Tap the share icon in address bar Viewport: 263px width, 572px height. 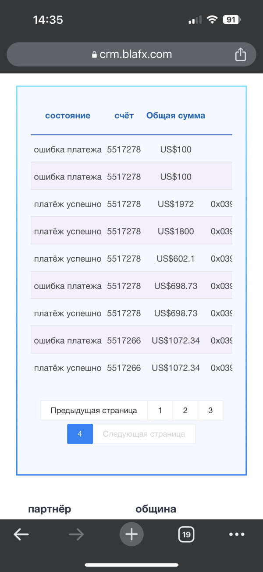click(240, 55)
